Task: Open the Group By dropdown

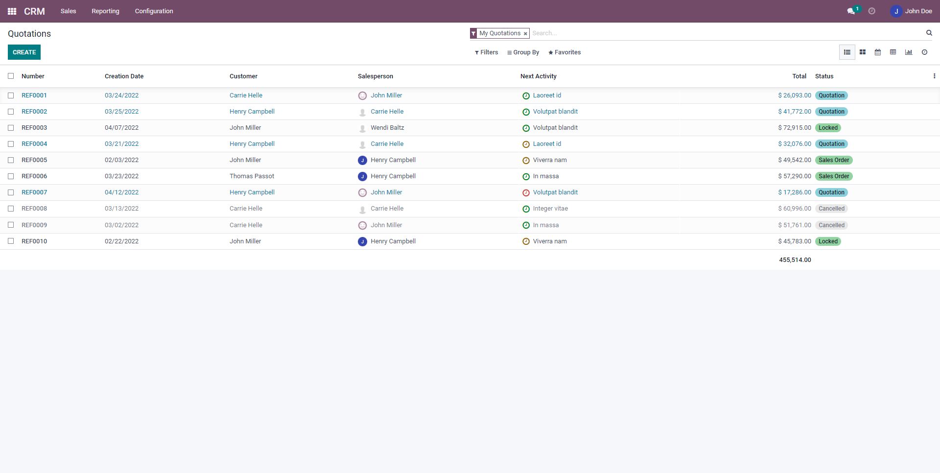Action: 523,52
